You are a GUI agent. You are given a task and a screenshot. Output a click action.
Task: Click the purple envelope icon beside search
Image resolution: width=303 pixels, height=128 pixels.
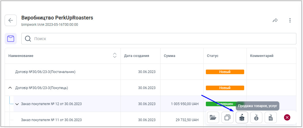(11, 39)
